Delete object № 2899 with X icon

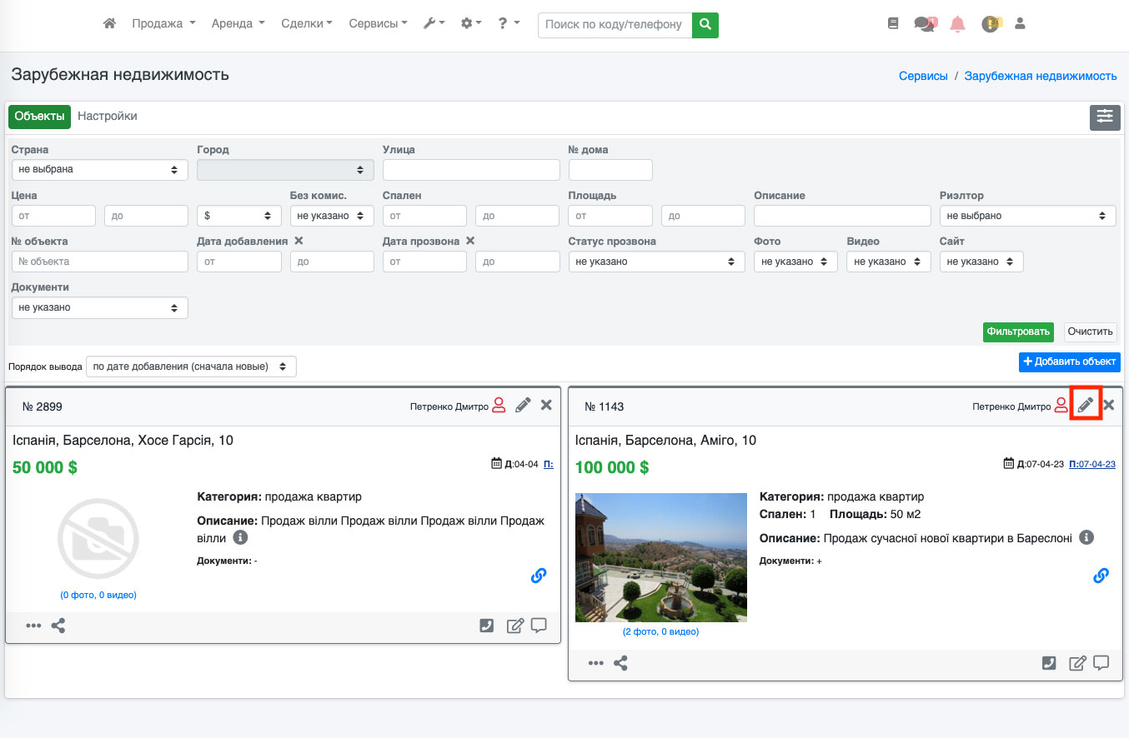(x=546, y=406)
